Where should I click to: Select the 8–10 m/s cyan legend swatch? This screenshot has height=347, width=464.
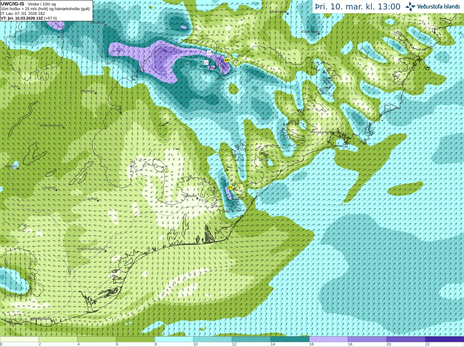point(174,339)
